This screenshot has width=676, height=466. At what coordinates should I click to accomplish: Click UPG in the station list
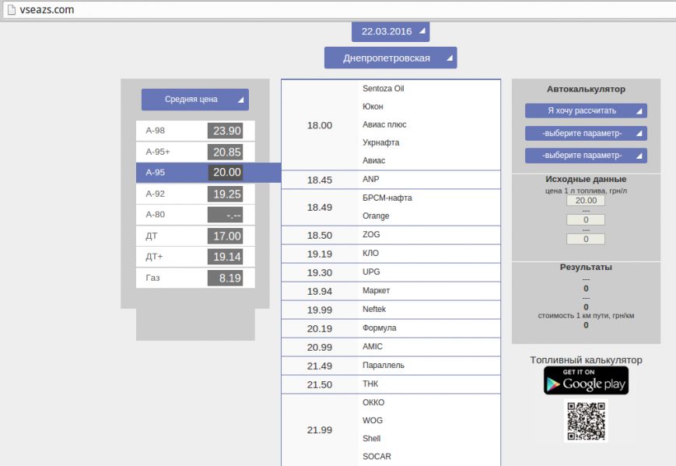pyautogui.click(x=371, y=272)
